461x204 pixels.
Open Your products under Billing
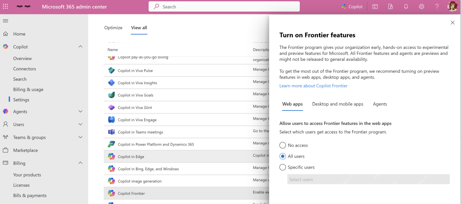point(27,175)
